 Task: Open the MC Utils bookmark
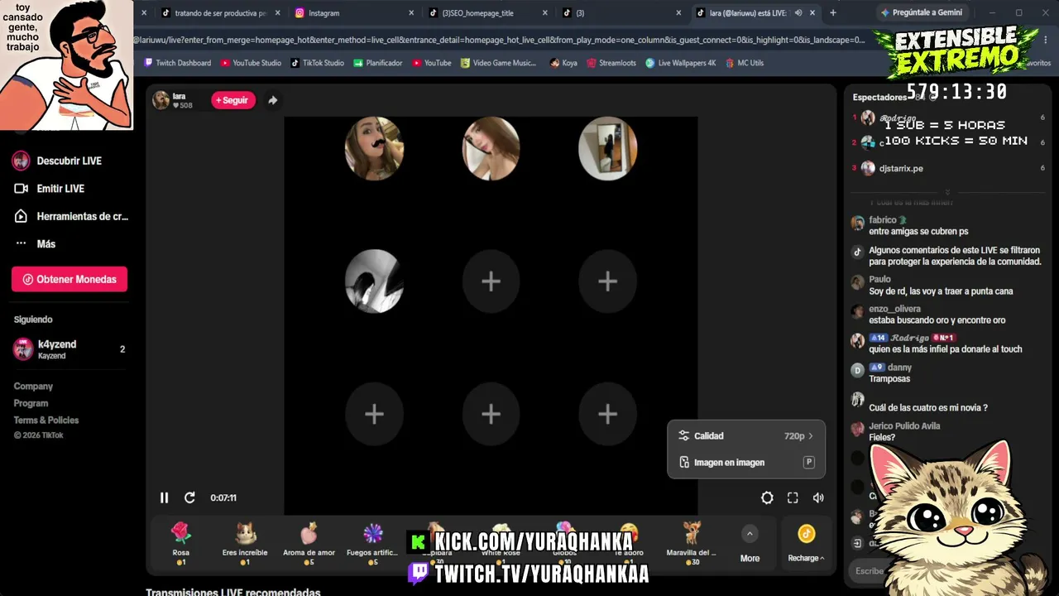(745, 63)
